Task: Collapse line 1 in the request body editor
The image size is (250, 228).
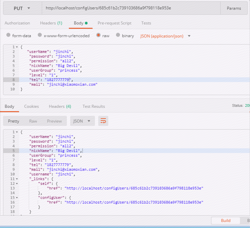Action: [17, 47]
